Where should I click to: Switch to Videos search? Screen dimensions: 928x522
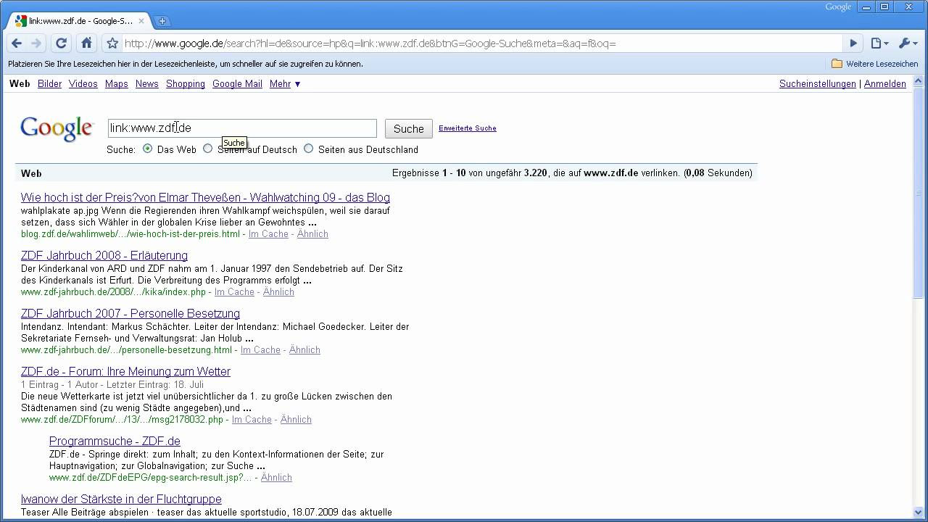click(x=83, y=84)
